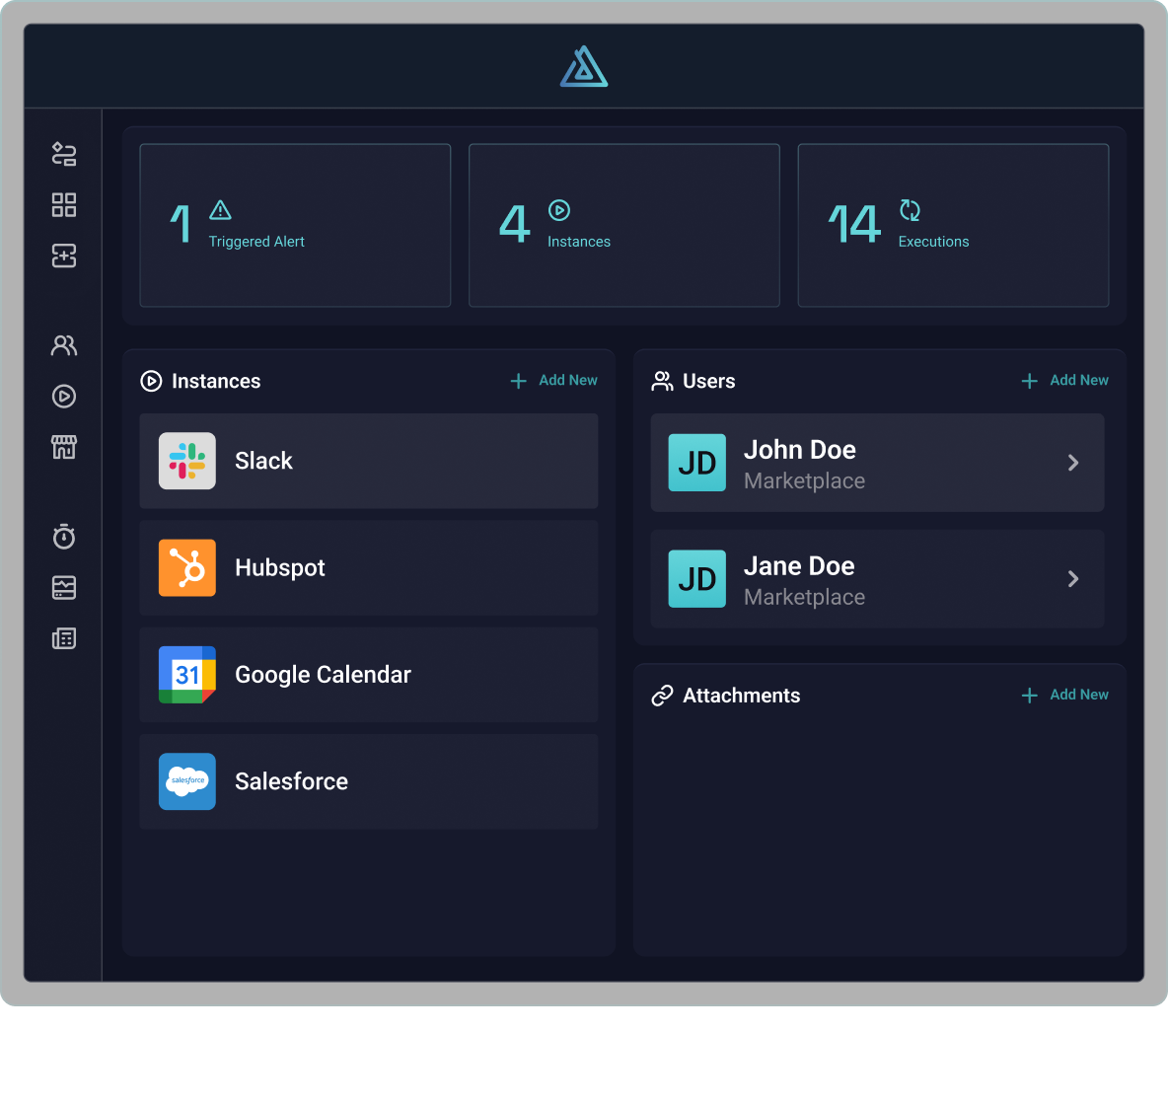Click the Google Calendar app icon
Image resolution: width=1168 pixels, height=1105 pixels.
pos(187,674)
